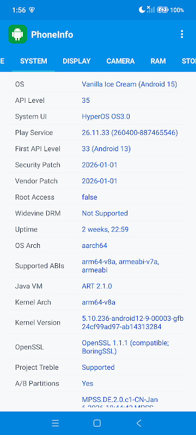Tap the 100% battery percentage text
The width and height of the screenshot is (196, 435).
[177, 10]
